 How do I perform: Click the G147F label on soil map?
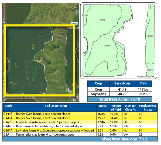click(117, 33)
